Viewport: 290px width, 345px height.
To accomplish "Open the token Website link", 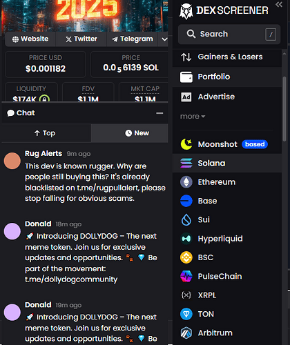I will tap(30, 39).
